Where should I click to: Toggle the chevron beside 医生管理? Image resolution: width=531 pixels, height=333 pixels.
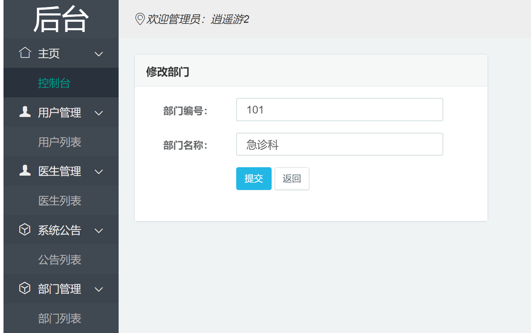coord(99,172)
